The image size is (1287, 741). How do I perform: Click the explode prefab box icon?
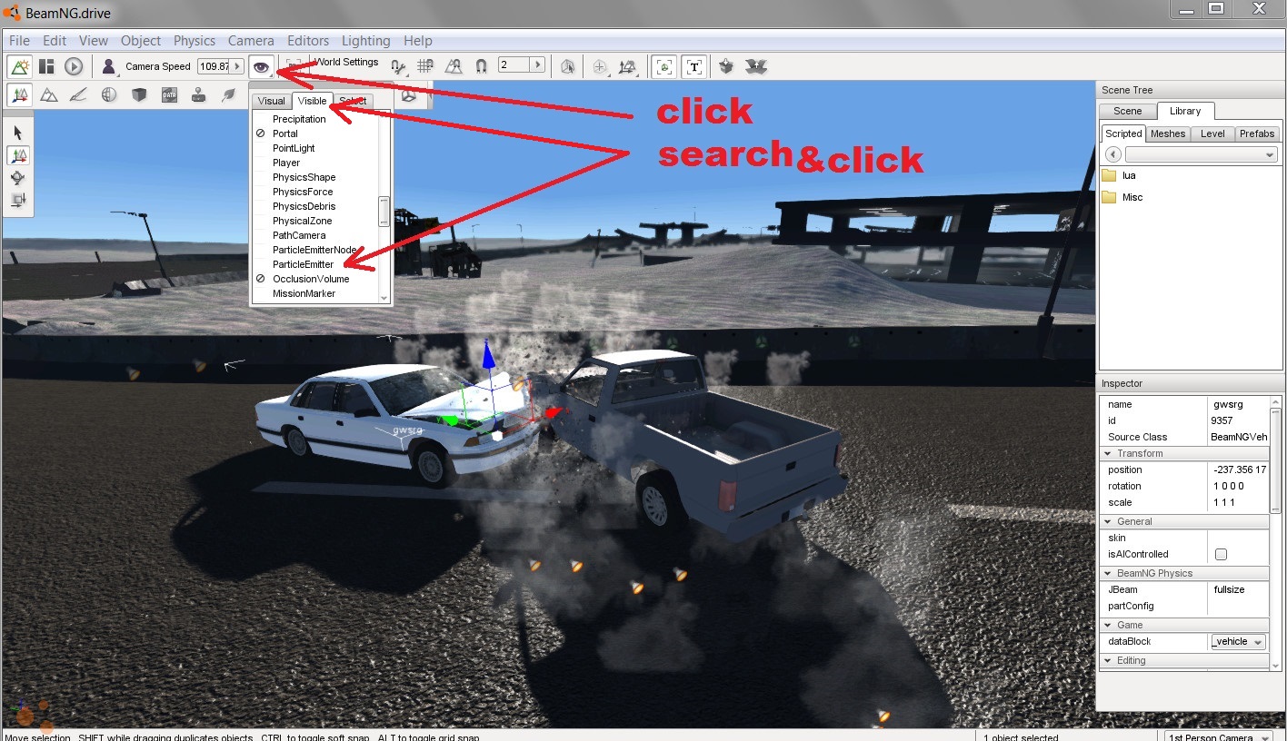[756, 66]
